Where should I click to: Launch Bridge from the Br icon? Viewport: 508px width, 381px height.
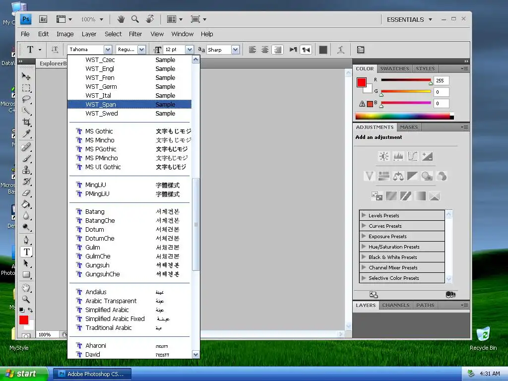(43, 19)
